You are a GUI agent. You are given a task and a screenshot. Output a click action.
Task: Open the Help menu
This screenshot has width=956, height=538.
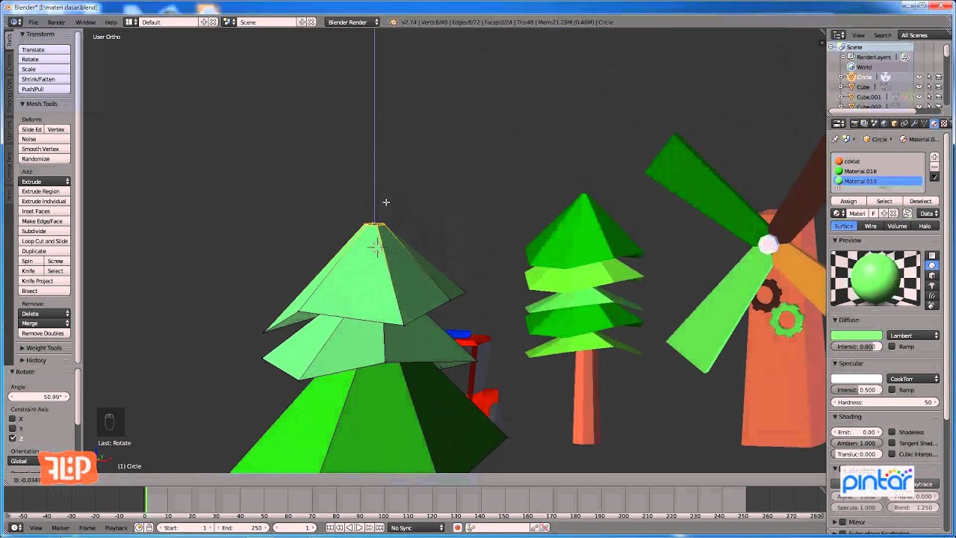[x=111, y=22]
